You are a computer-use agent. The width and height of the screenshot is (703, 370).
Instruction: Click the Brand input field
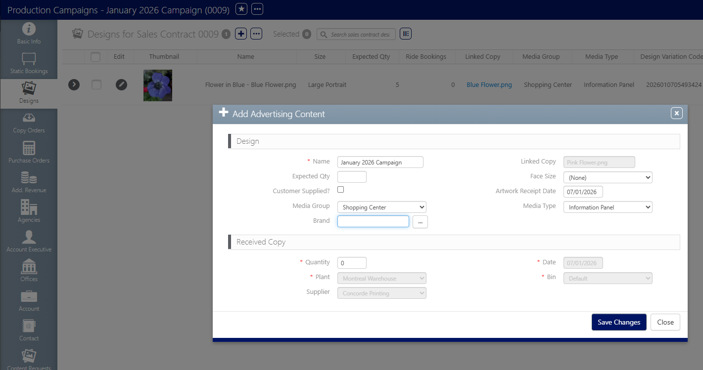pos(373,221)
